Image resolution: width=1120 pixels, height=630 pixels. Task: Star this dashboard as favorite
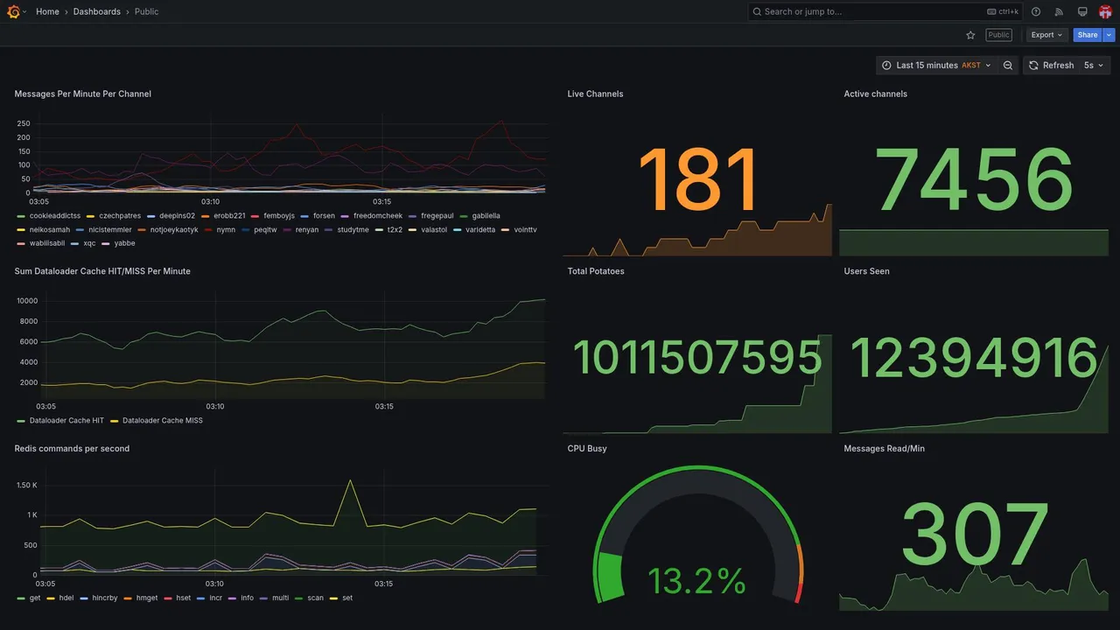pyautogui.click(x=970, y=35)
